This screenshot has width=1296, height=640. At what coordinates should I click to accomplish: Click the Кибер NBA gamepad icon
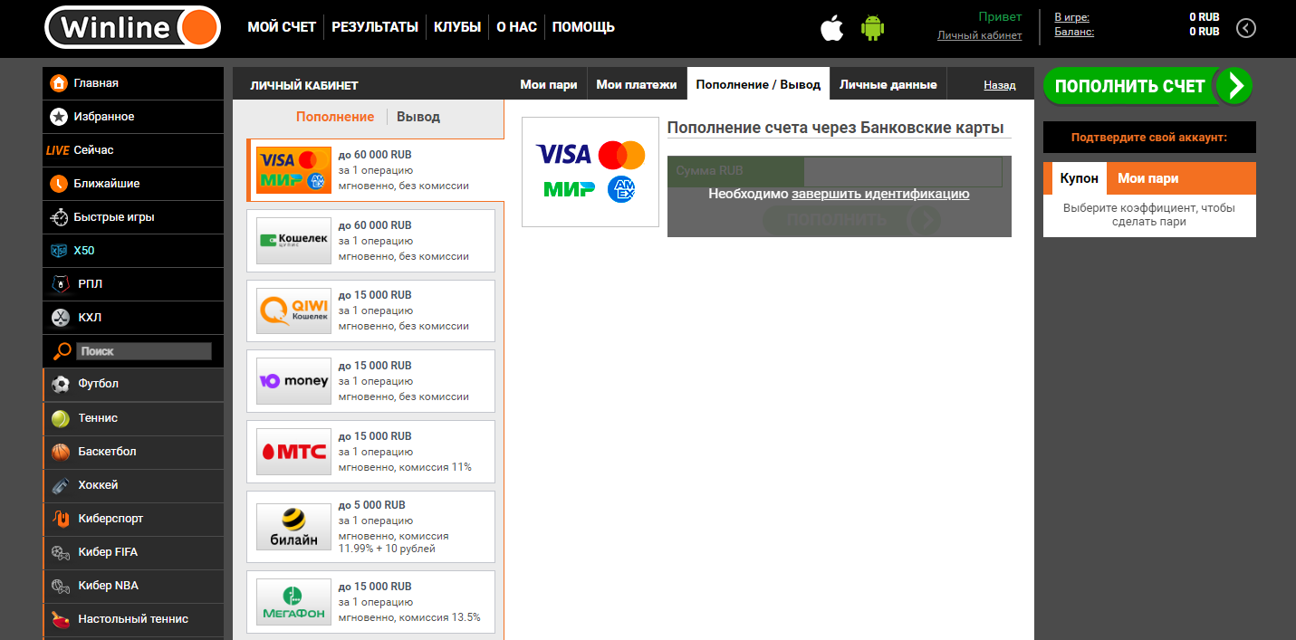click(61, 586)
